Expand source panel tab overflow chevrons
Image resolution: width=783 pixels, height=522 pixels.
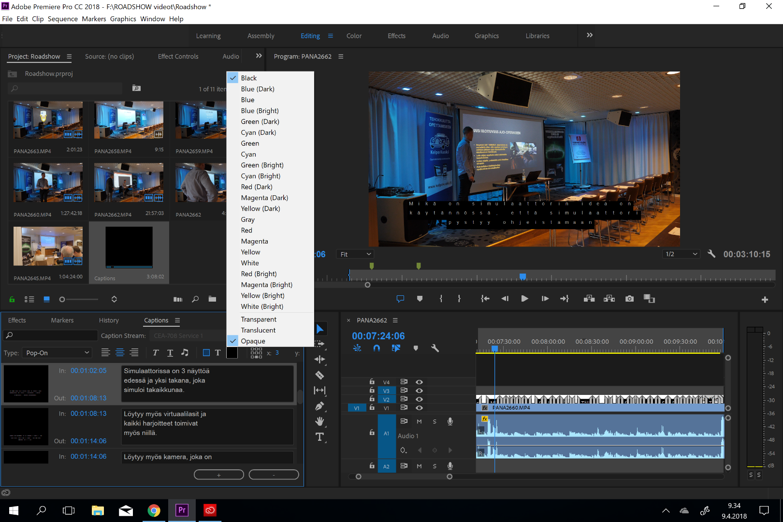tap(259, 56)
